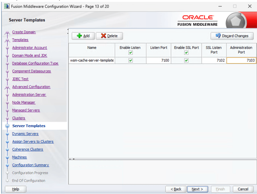This screenshot has width=257, height=194.
Task: Go to Administration Server step
Action: [x=29, y=94]
